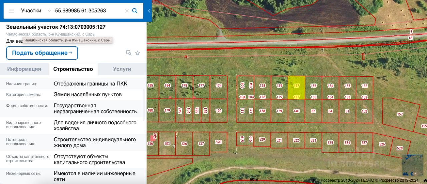Click map parcel label 523
Image resolution: width=427 pixels, height=184 pixels.
pos(313,140)
